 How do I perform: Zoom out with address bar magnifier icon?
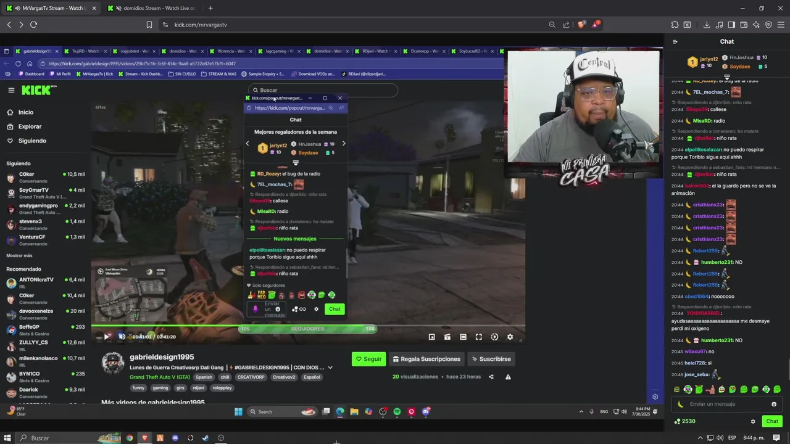click(x=552, y=25)
